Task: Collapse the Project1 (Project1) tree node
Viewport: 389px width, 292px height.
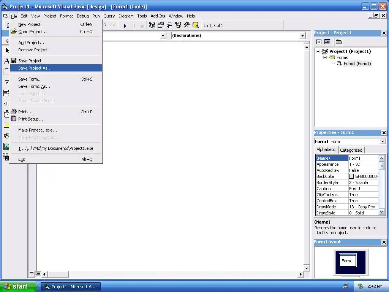Action: (318, 51)
